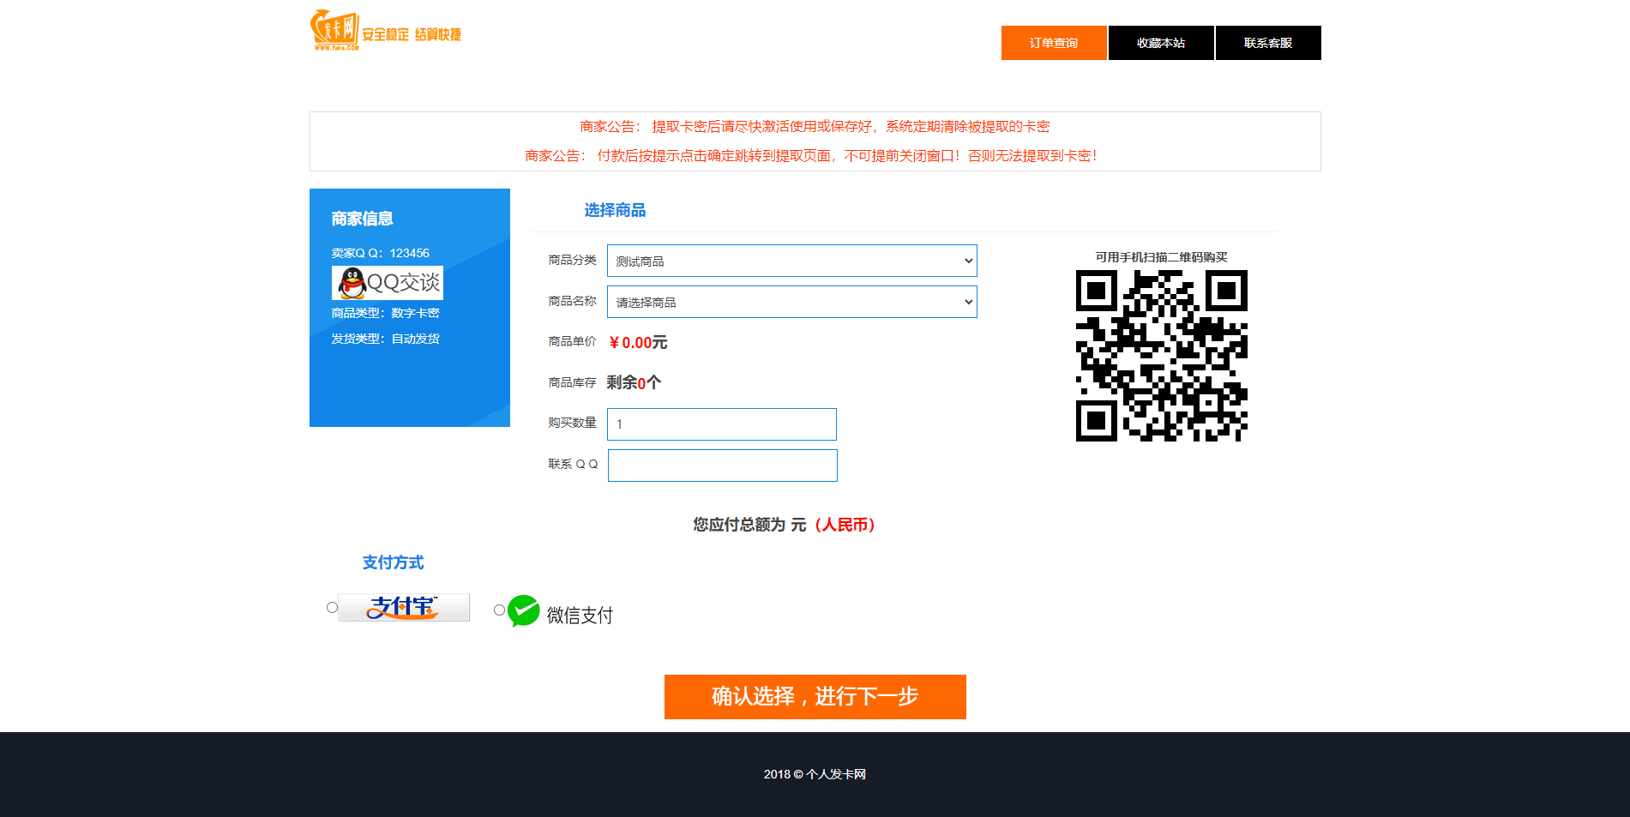Click the QQ penguin avatar image

[350, 282]
